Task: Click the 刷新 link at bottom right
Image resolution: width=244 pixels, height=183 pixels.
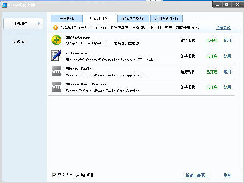Action: tap(227, 175)
